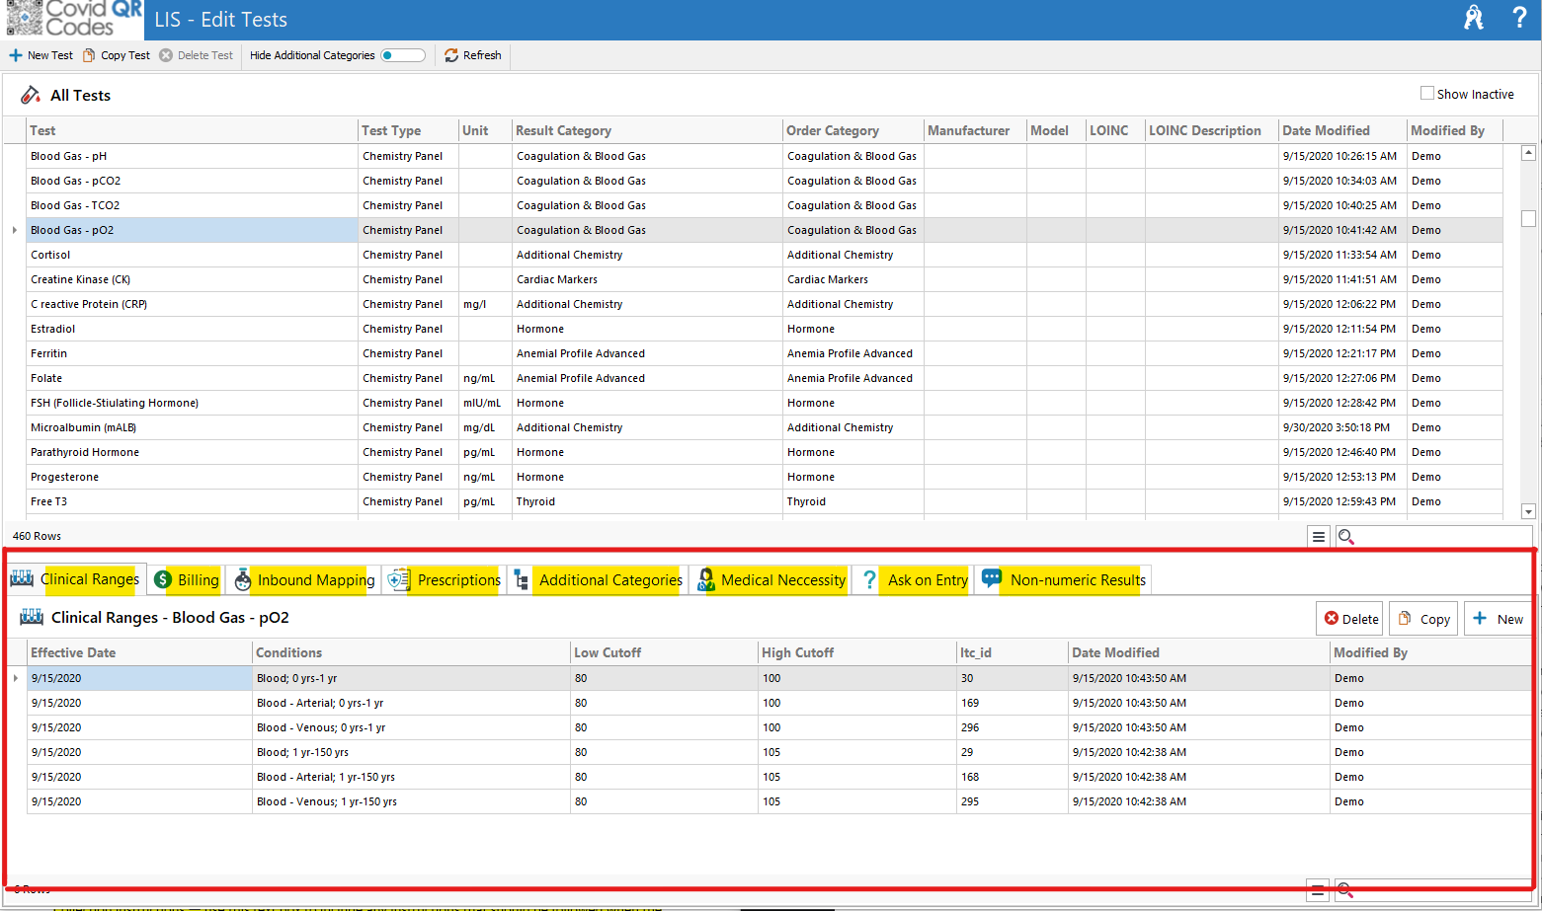1542x911 pixels.
Task: Click Clinical Ranges grid hamburger menu icon
Action: [1318, 890]
